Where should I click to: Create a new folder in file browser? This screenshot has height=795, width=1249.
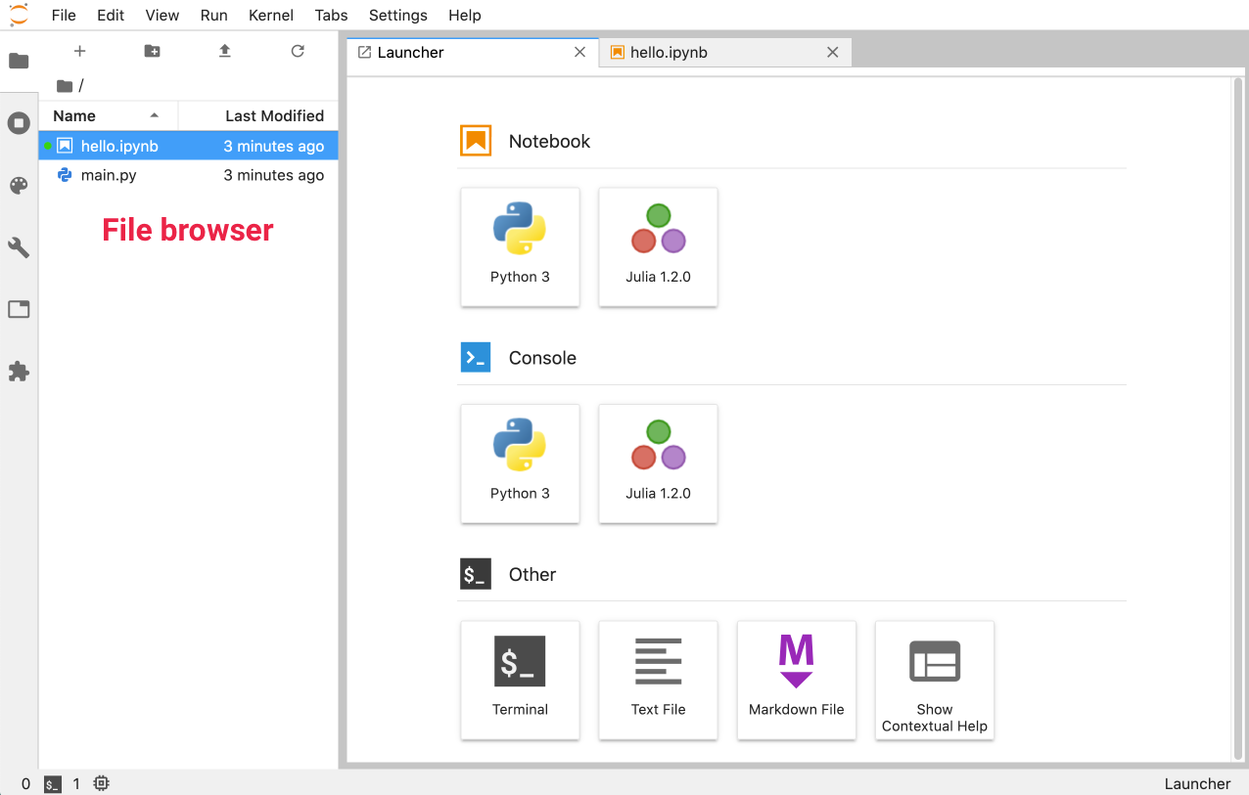152,51
